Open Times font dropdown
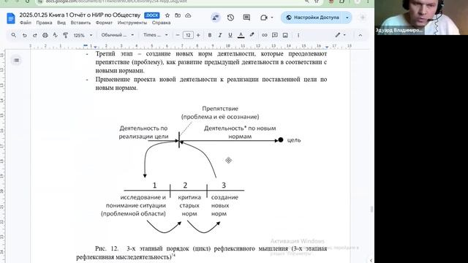Image resolution: width=468 pixels, height=263 pixels. point(156,35)
